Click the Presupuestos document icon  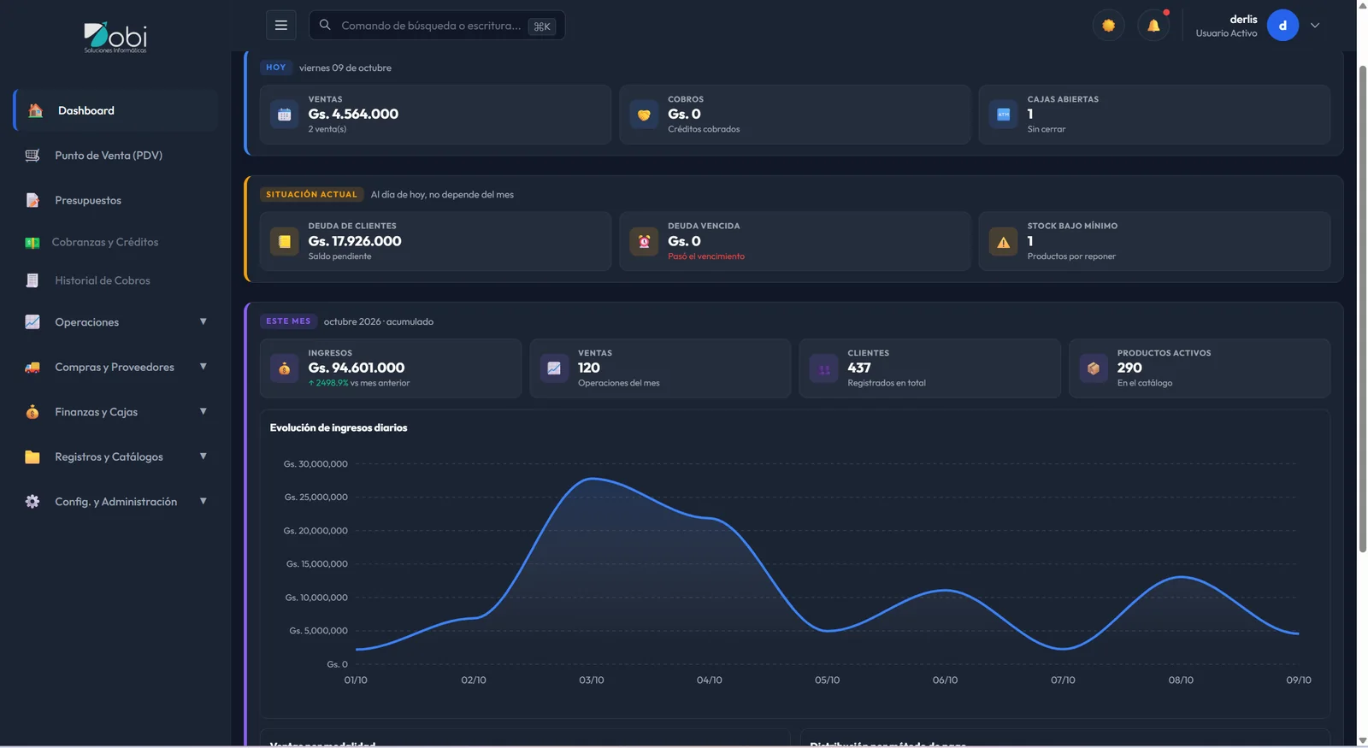pyautogui.click(x=32, y=200)
